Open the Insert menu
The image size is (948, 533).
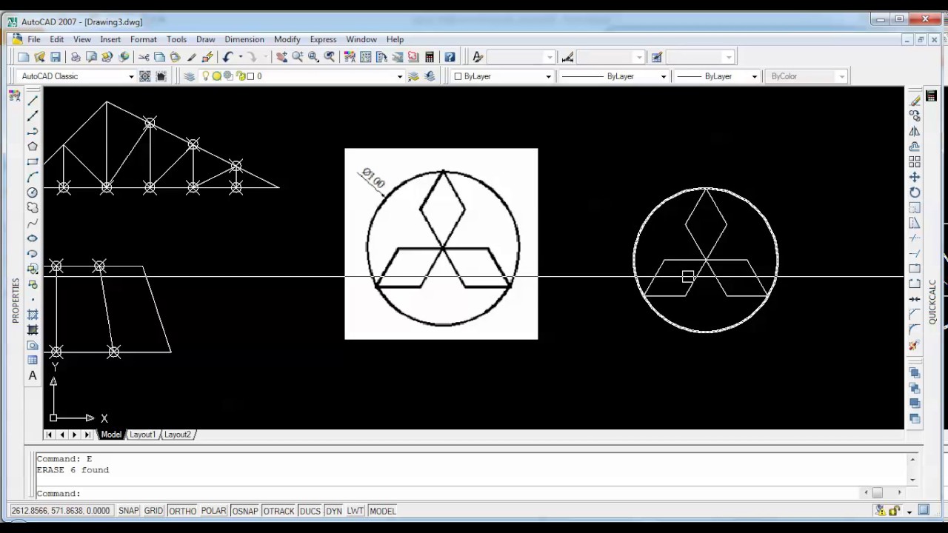click(x=110, y=39)
